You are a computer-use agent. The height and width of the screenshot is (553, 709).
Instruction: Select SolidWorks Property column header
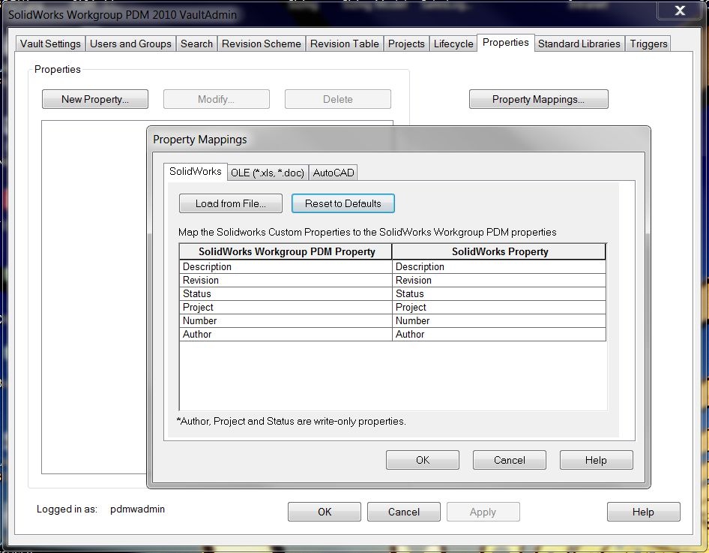click(499, 252)
